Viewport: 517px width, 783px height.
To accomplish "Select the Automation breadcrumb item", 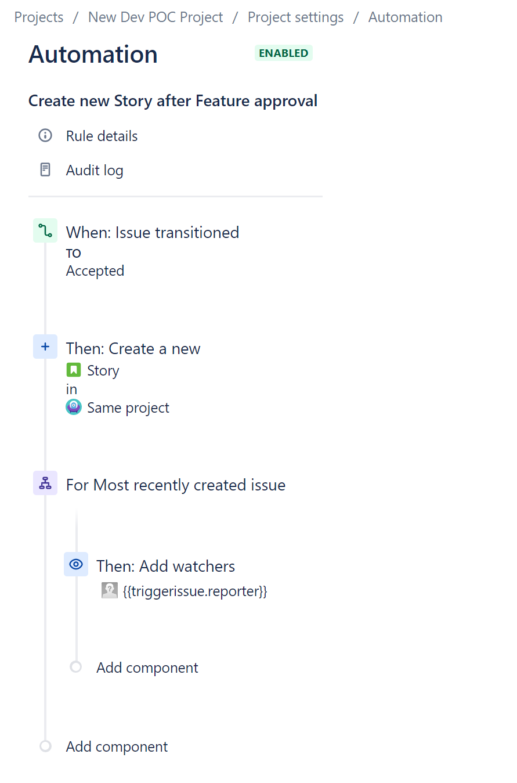I will pyautogui.click(x=405, y=17).
